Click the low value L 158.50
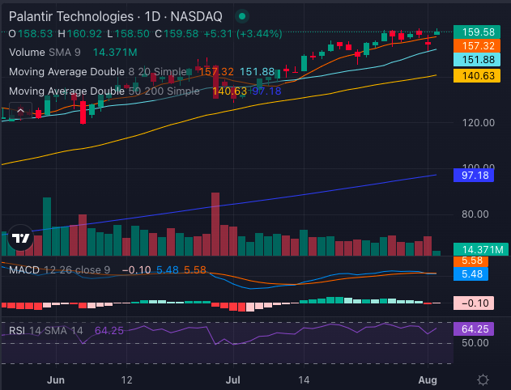This screenshot has width=511, height=390. [128, 34]
